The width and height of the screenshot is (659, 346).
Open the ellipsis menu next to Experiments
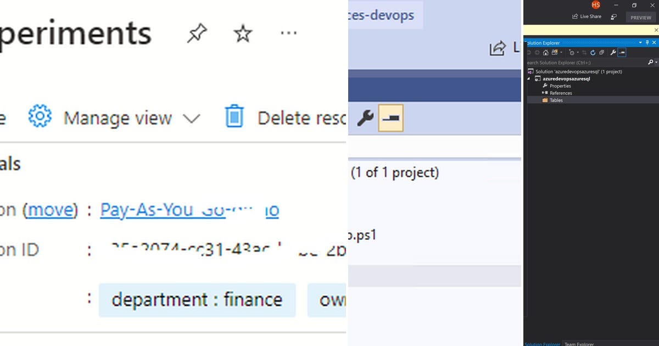click(x=289, y=33)
